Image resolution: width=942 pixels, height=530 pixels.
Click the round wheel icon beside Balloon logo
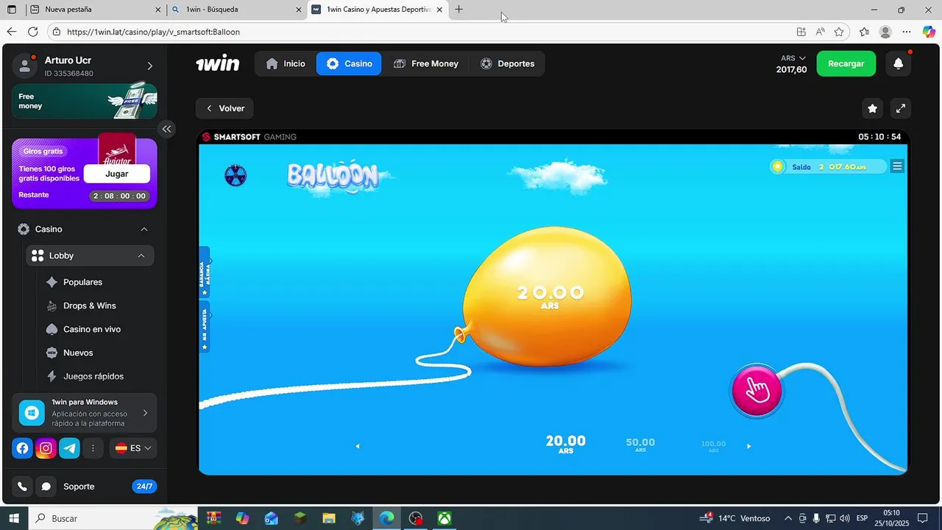pyautogui.click(x=235, y=175)
